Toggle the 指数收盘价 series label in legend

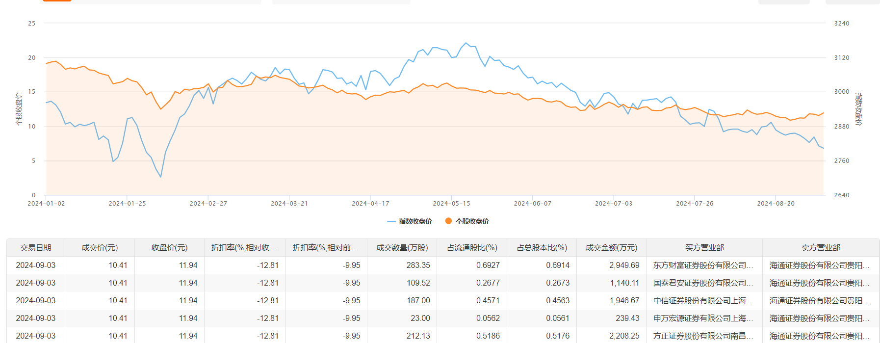pyautogui.click(x=415, y=221)
